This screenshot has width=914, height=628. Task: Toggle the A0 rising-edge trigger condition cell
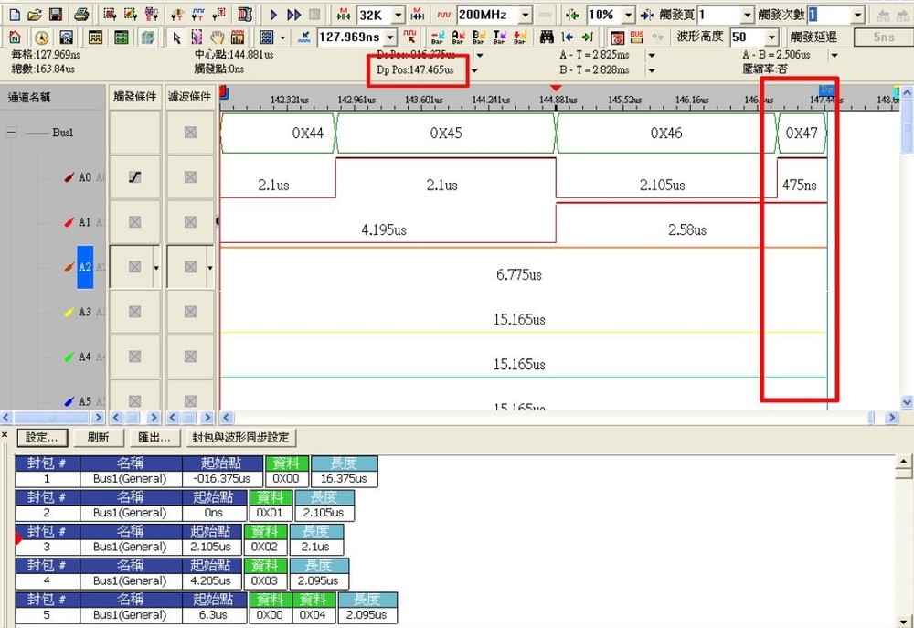click(x=134, y=177)
